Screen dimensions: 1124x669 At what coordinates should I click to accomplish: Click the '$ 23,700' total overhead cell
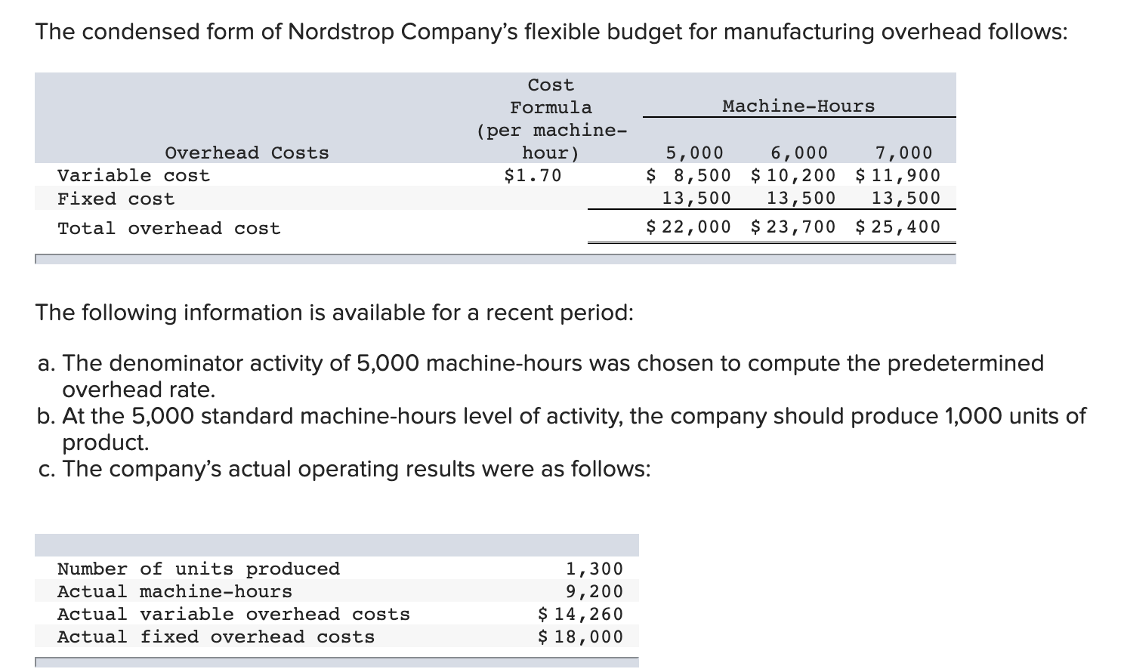794,227
